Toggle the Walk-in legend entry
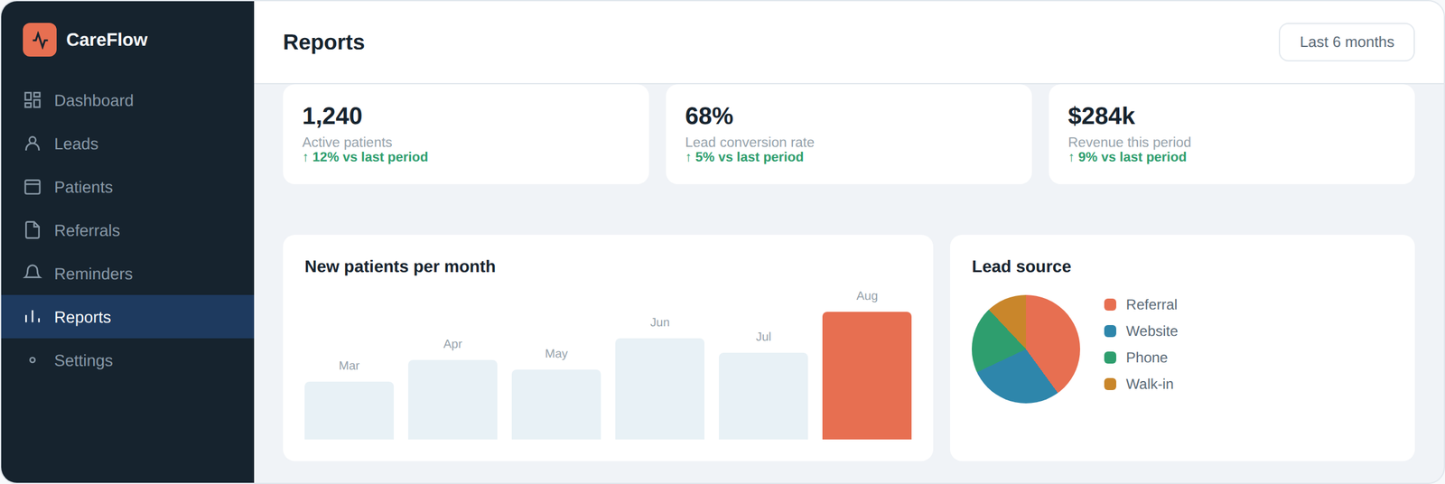The width and height of the screenshot is (1445, 484). [1139, 384]
